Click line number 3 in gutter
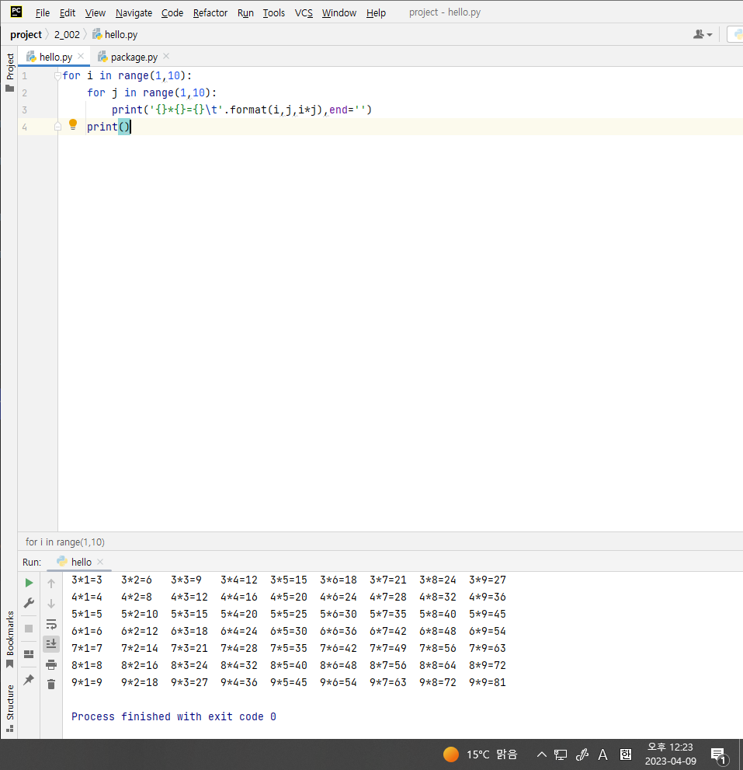This screenshot has width=743, height=770. 25,110
